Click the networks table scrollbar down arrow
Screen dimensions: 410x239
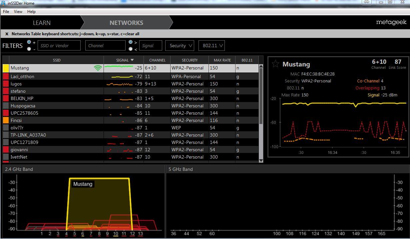point(261,161)
